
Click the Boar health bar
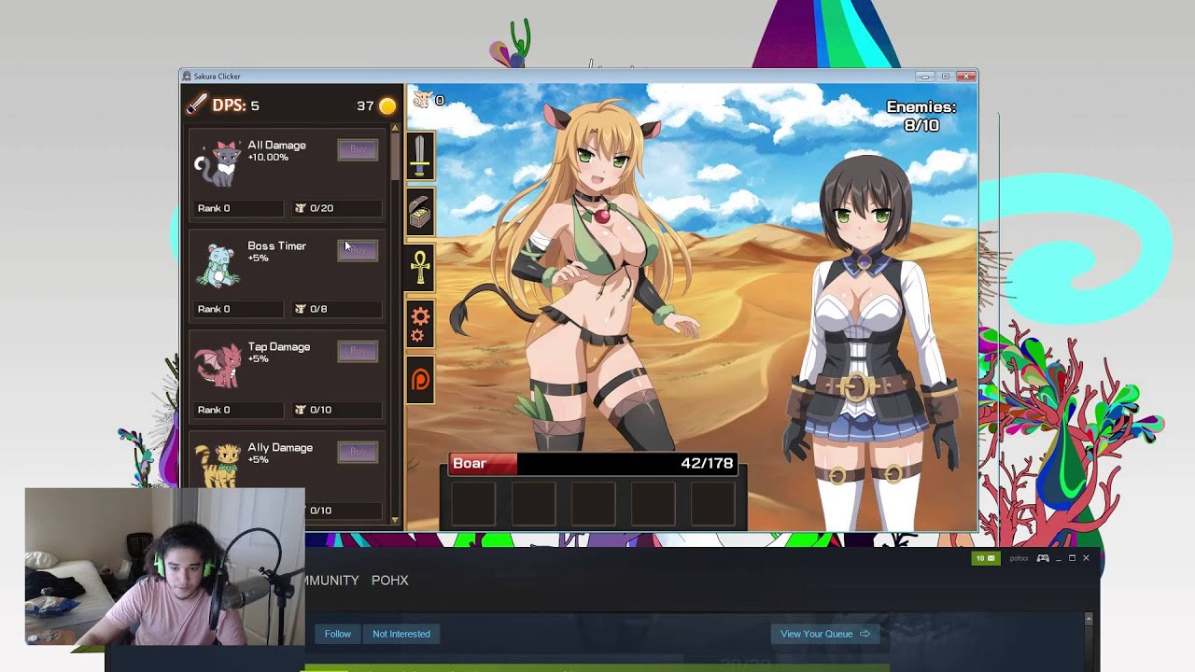(593, 464)
